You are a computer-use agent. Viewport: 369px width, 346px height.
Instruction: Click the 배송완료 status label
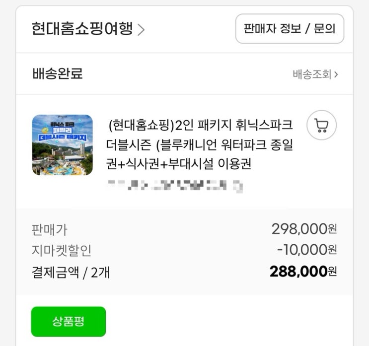tap(57, 74)
